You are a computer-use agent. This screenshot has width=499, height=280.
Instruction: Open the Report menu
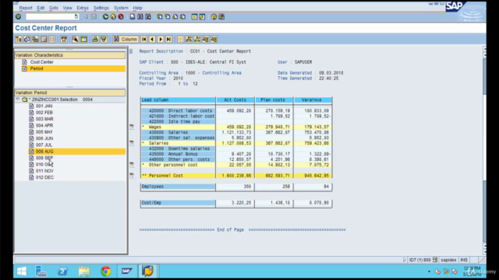pos(26,8)
